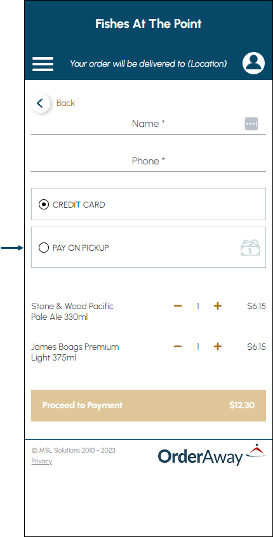This screenshot has height=537, width=273.
Task: Decrease Stone & Wood Pacific Pale Ale quantity
Action: point(177,306)
